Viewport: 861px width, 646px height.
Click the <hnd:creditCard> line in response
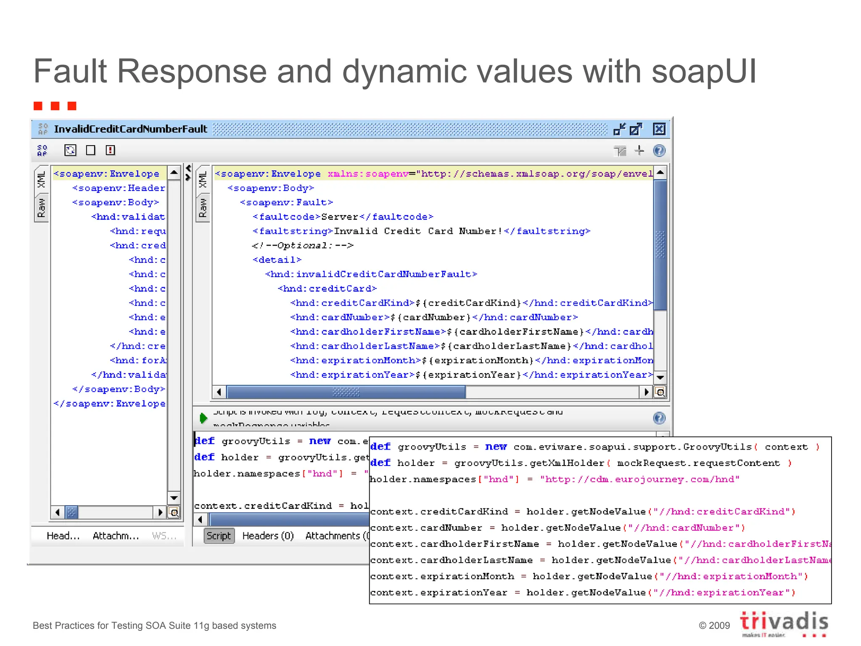tap(327, 289)
